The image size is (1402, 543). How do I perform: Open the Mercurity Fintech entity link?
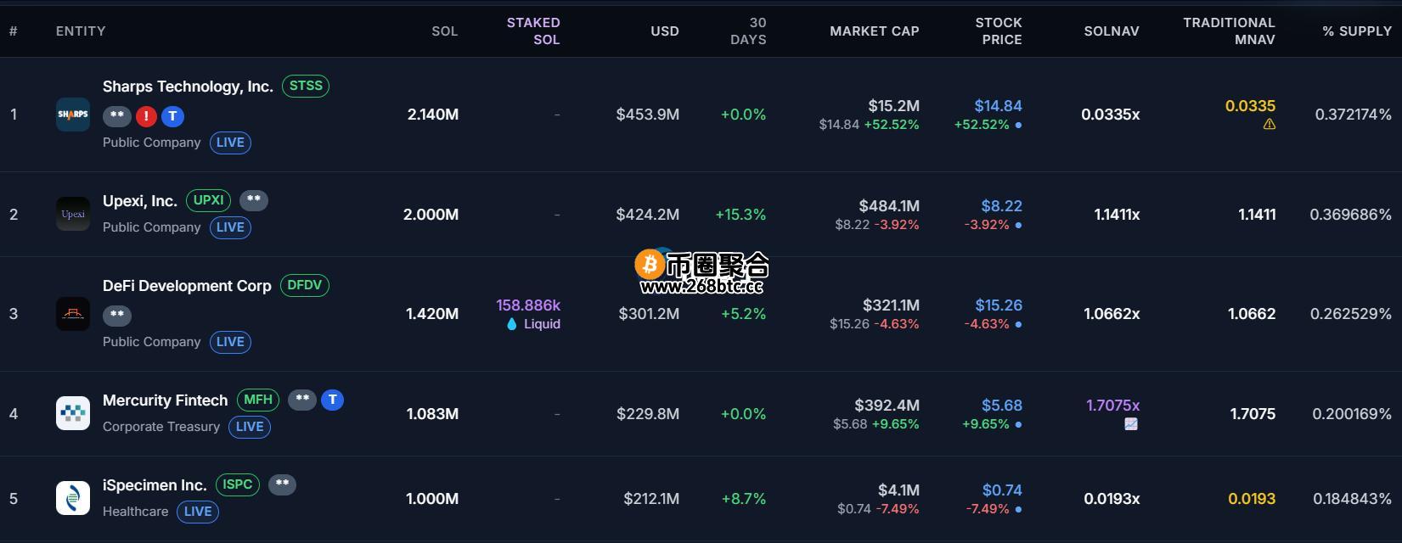(166, 400)
